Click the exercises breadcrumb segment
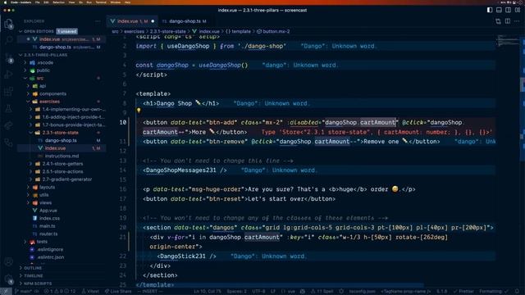The image size is (525, 295). coord(134,31)
